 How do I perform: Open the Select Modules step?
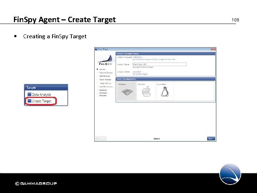click(x=105, y=80)
